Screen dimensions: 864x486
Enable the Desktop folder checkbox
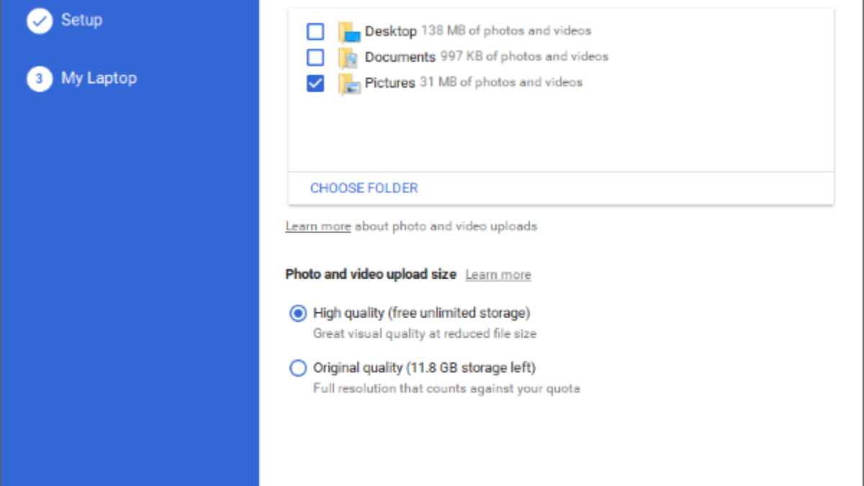point(315,32)
